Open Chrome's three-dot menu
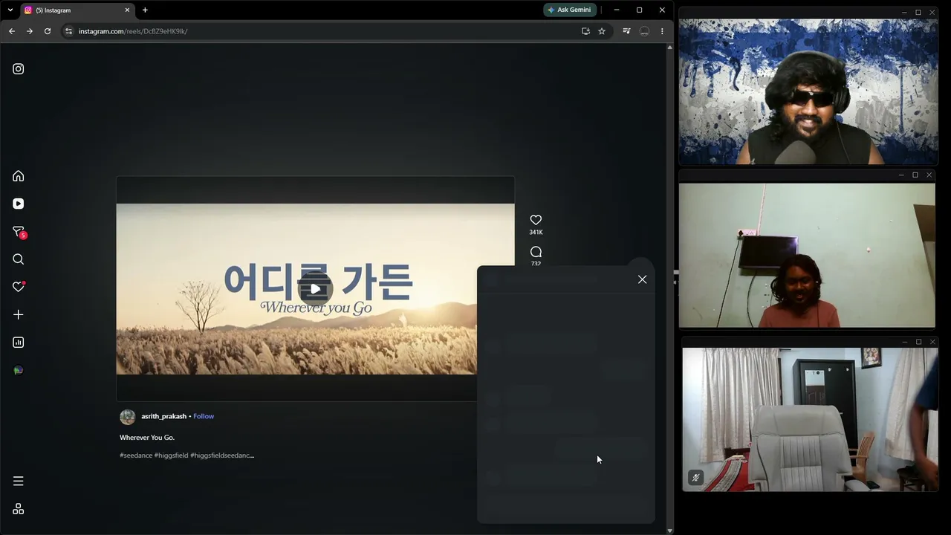Screen dimensions: 951x535 pyautogui.click(x=662, y=31)
